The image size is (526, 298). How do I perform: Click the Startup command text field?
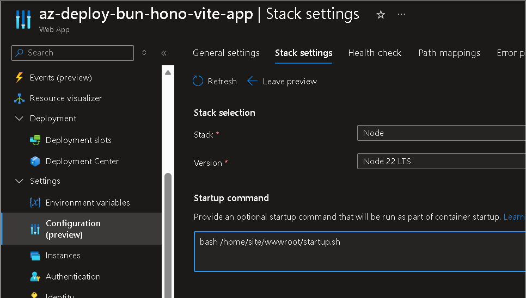359,251
